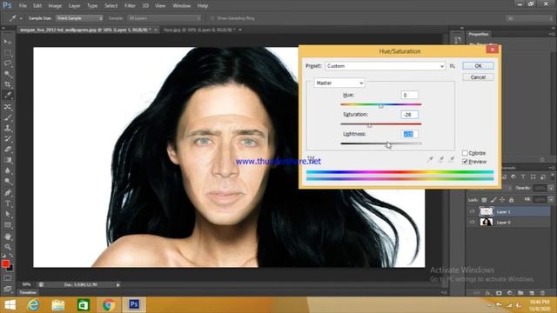
Task: Open the Master channel dropdown
Action: point(339,83)
